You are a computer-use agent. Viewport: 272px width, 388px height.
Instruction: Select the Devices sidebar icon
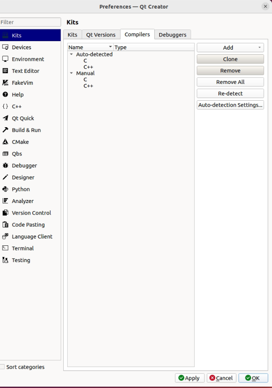[5, 47]
